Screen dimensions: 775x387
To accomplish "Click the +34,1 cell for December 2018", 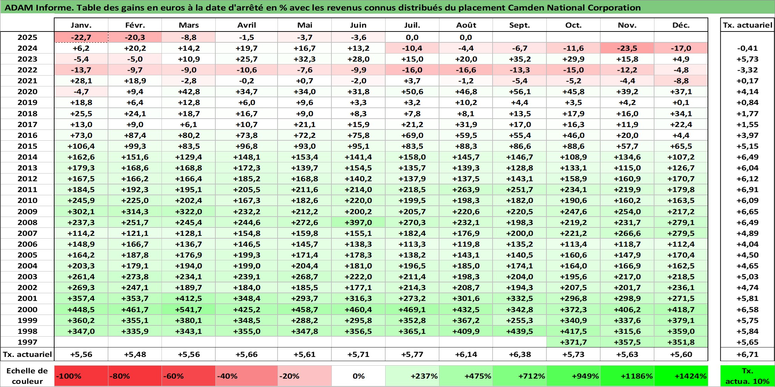I will tap(681, 114).
